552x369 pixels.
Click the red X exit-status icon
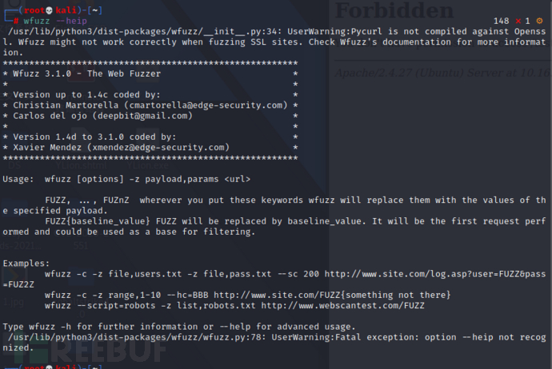pyautogui.click(x=518, y=21)
